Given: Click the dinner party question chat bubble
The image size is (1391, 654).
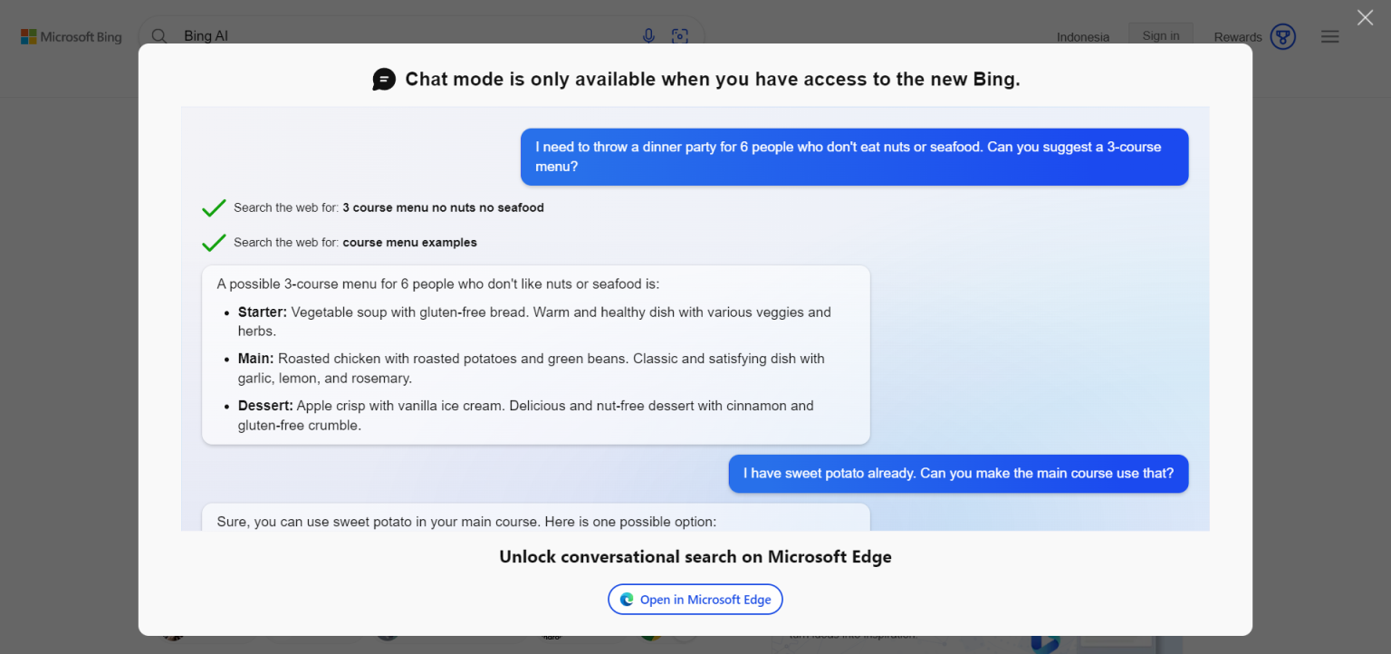Looking at the screenshot, I should point(854,156).
